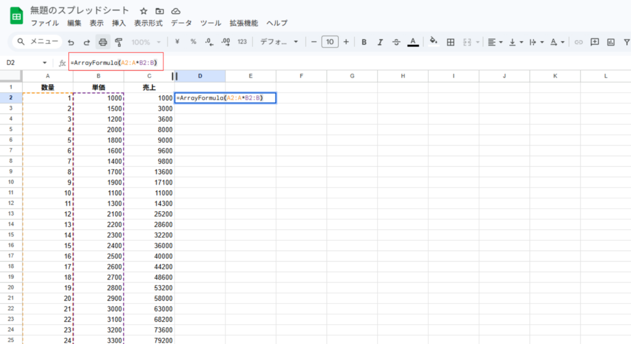Image resolution: width=631 pixels, height=344 pixels.
Task: Toggle italic formatting
Action: pos(380,42)
